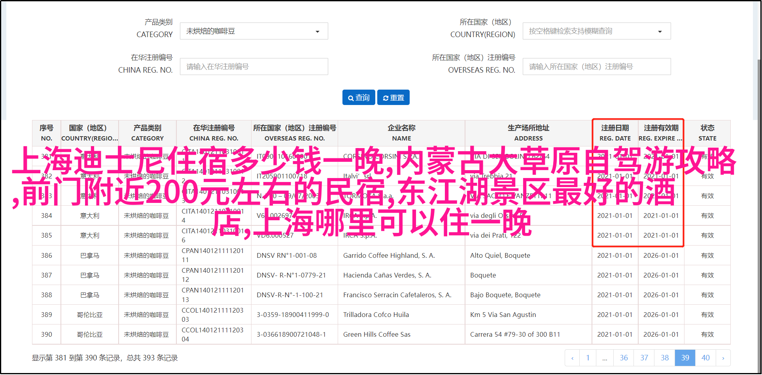This screenshot has height=375, width=762.
Task: Jump to page 37
Action: point(644,358)
